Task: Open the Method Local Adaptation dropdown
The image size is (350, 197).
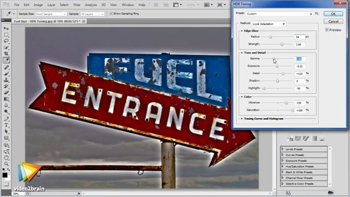Action: 269,24
